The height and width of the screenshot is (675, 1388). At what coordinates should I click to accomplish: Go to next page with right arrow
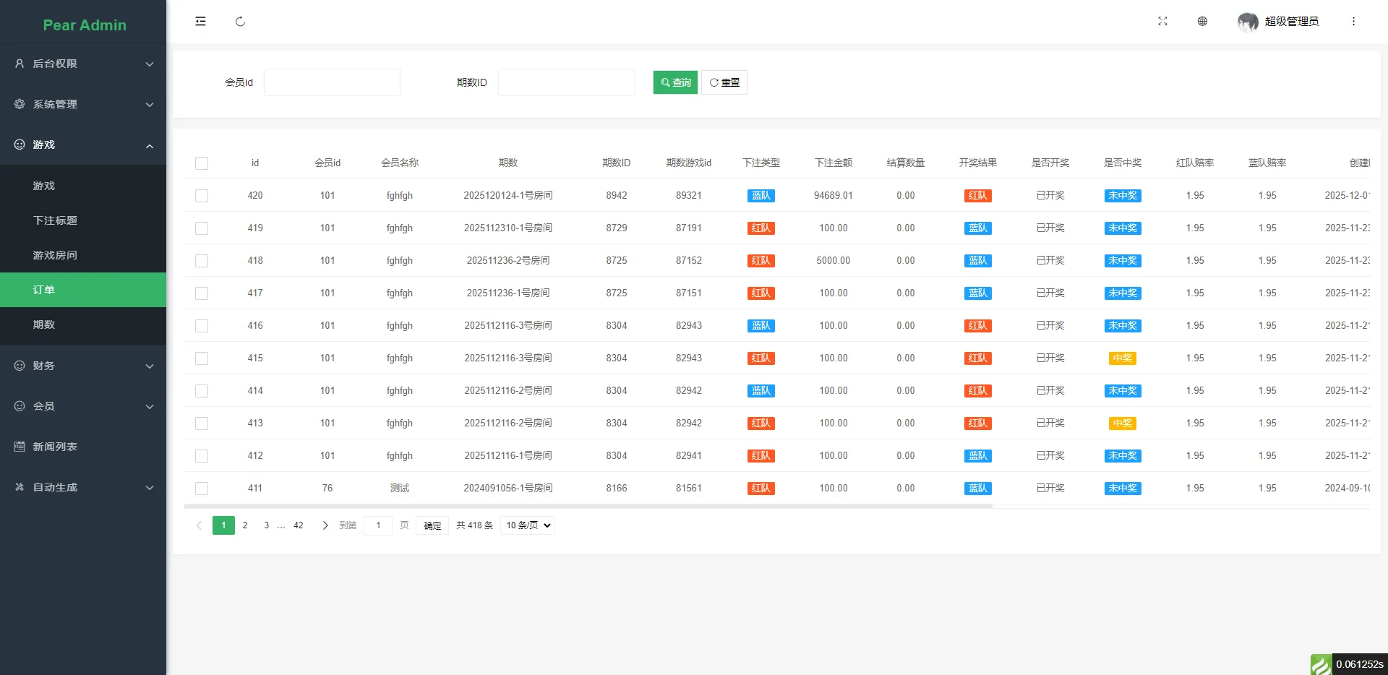325,525
